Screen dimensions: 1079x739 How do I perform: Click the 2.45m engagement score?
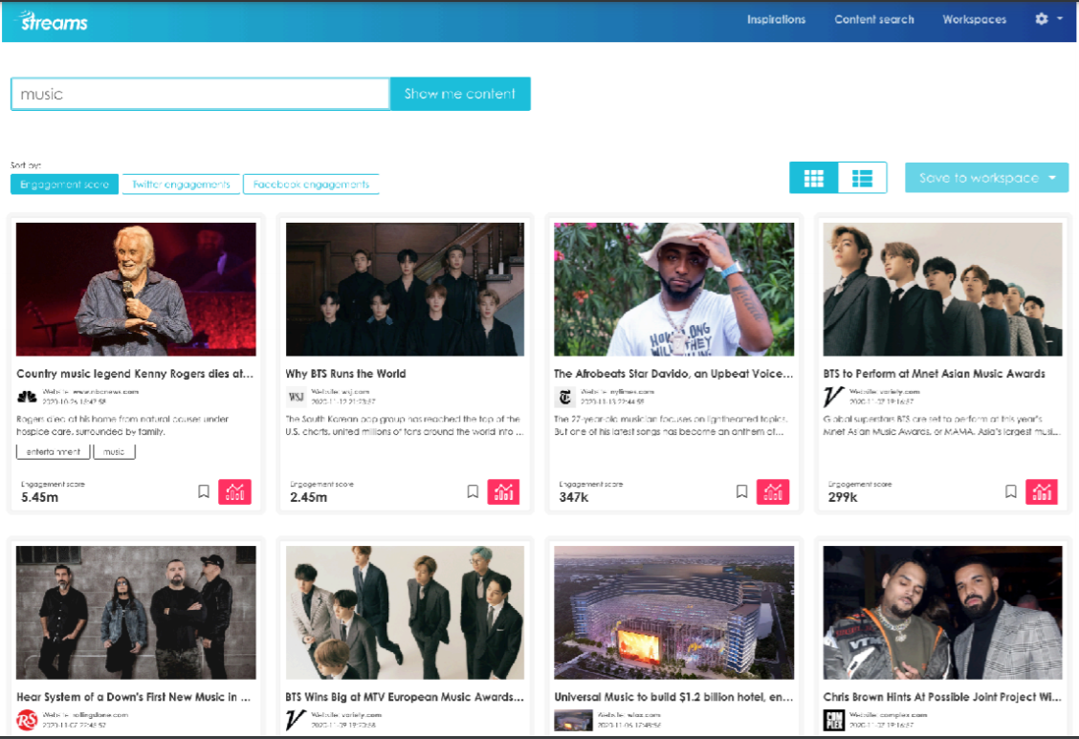pos(308,497)
